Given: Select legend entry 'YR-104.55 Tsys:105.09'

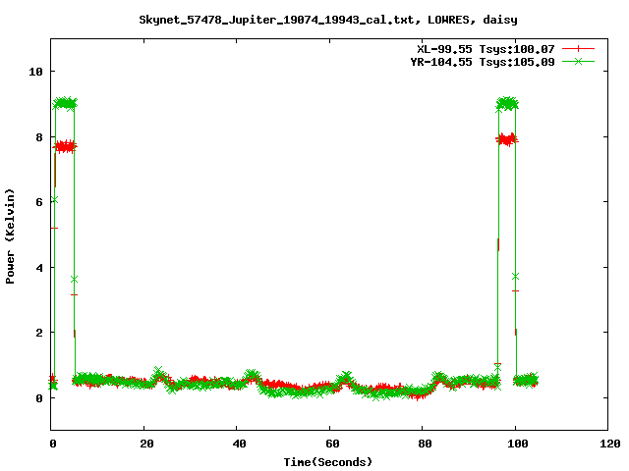Looking at the screenshot, I should [483, 62].
